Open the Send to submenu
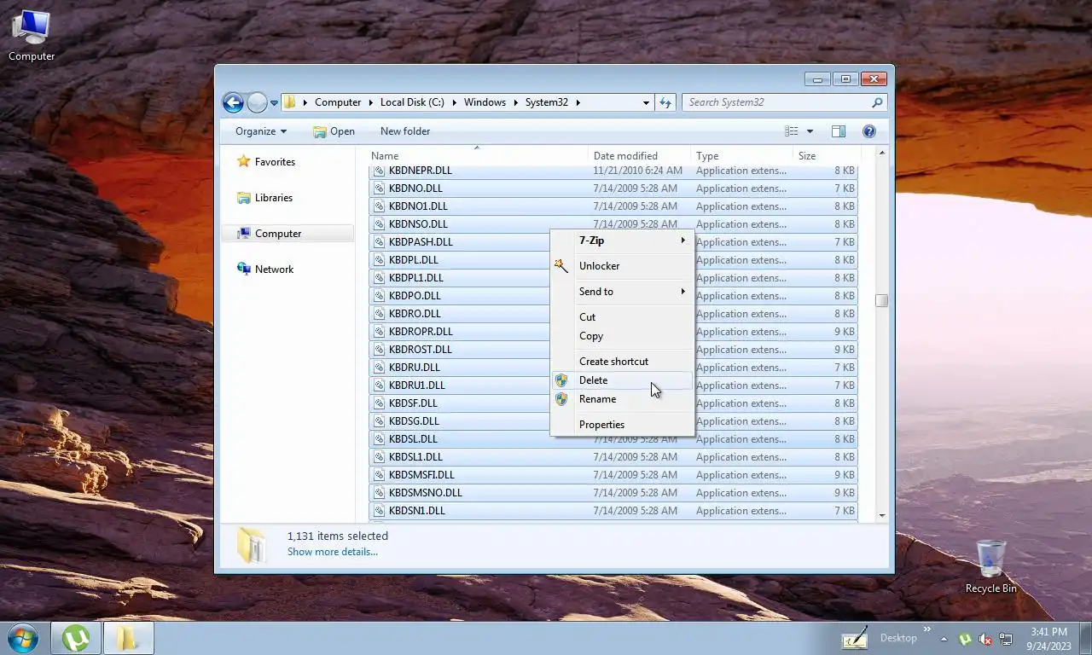The height and width of the screenshot is (655, 1092). [622, 292]
